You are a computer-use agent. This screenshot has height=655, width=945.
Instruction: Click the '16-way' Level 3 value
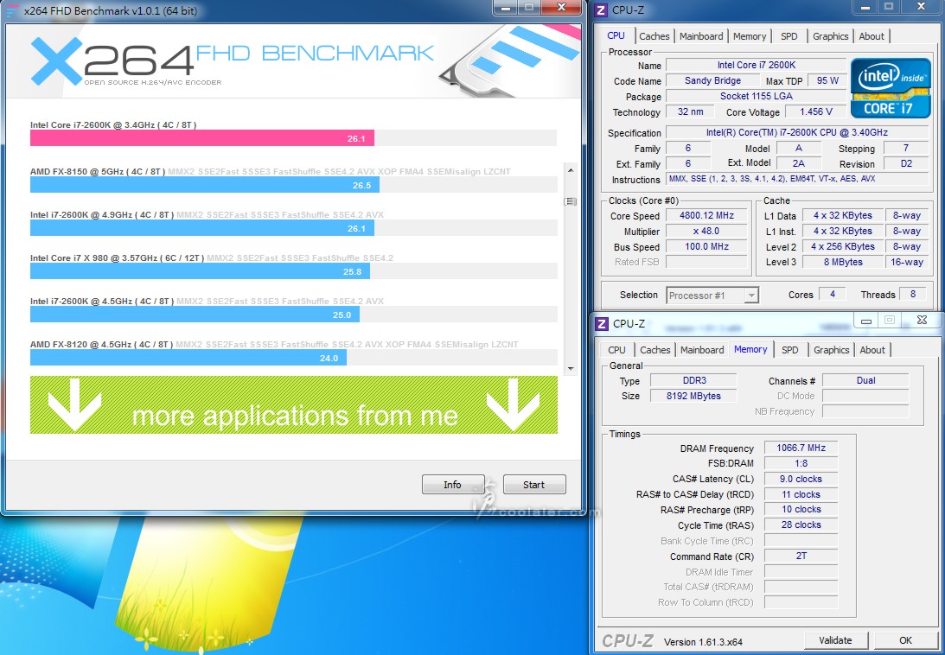[906, 262]
